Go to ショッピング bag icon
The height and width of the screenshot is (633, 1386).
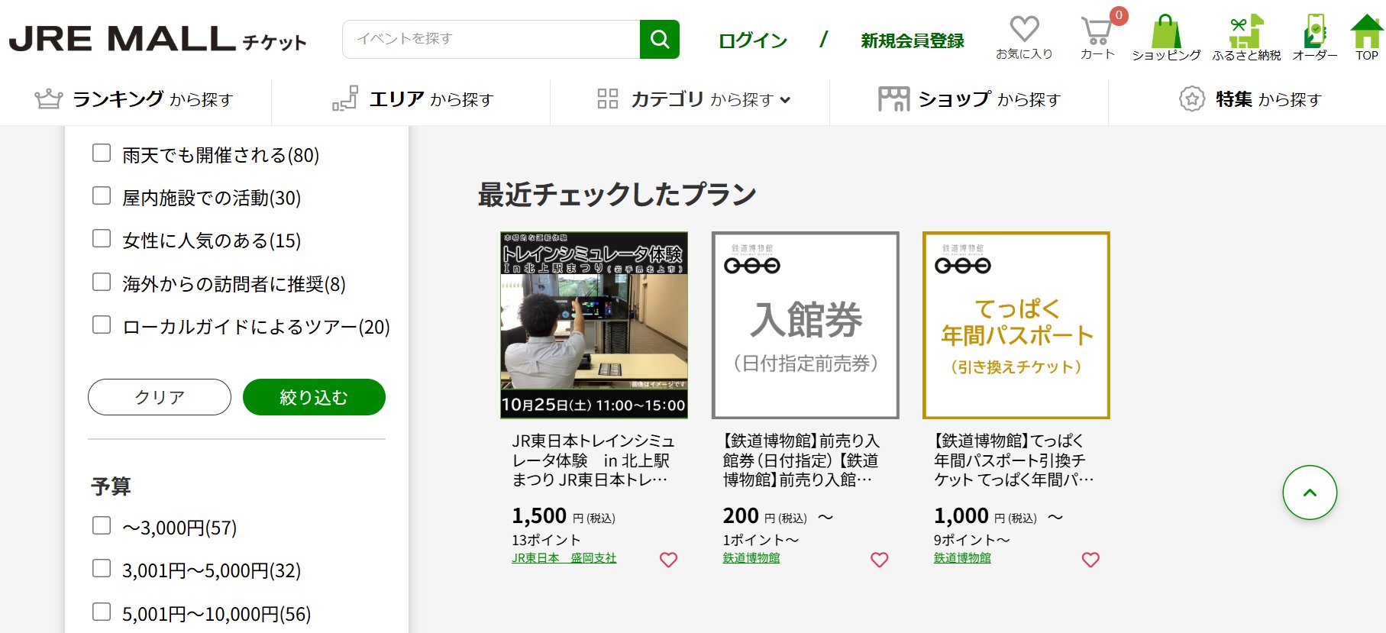click(1166, 31)
